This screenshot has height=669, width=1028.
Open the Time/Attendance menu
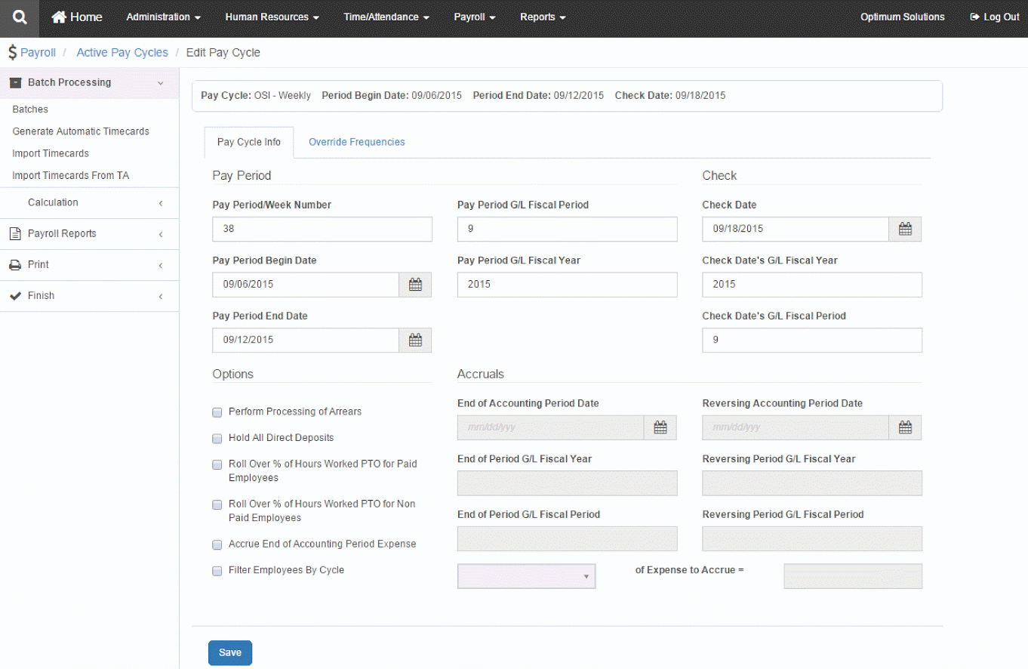tap(386, 17)
